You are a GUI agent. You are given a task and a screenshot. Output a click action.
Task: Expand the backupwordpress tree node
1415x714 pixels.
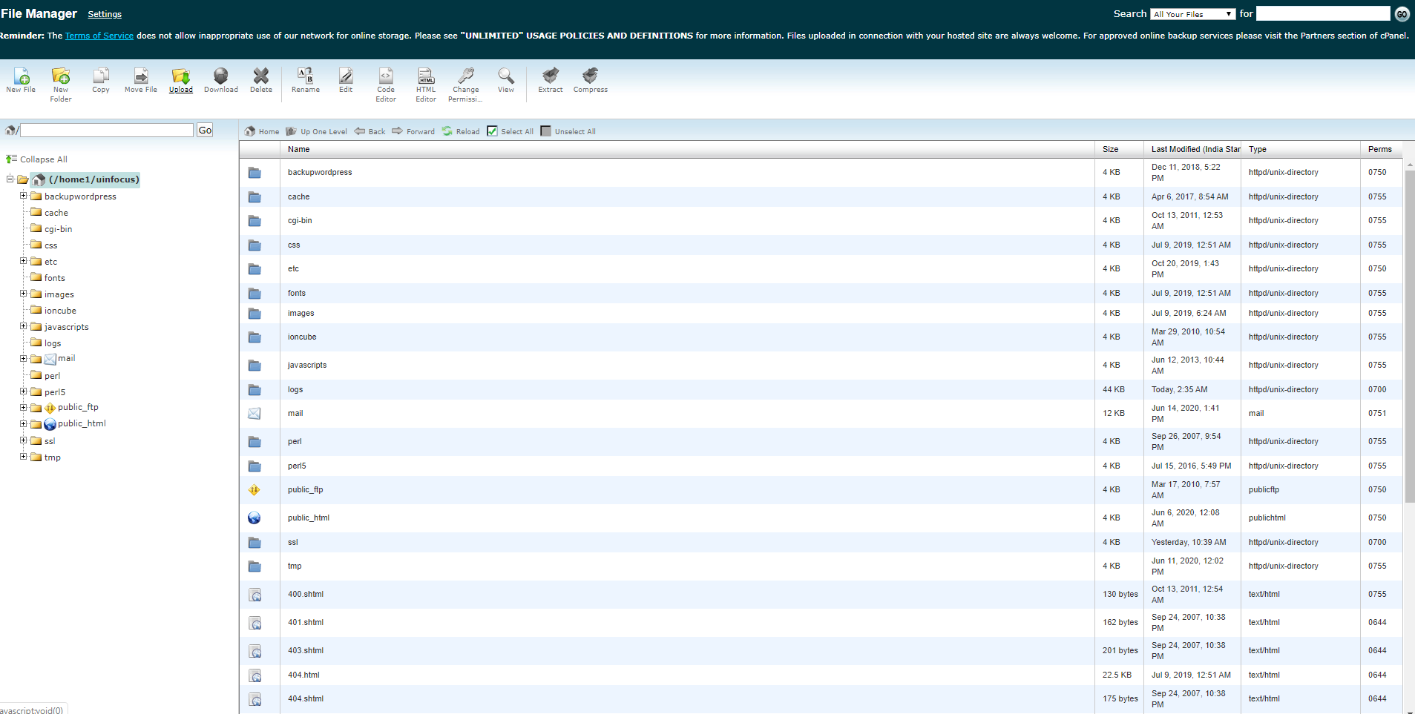click(x=23, y=196)
